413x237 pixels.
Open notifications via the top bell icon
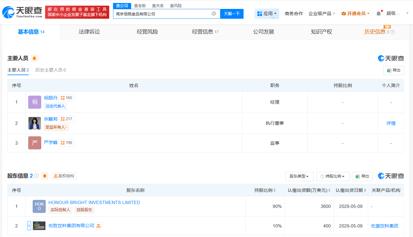coord(378,13)
